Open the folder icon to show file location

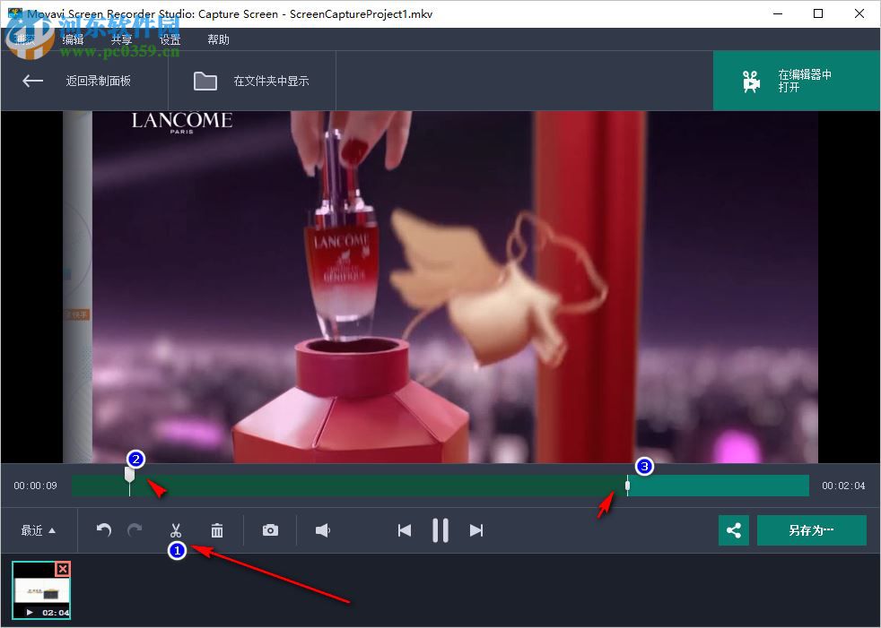205,80
